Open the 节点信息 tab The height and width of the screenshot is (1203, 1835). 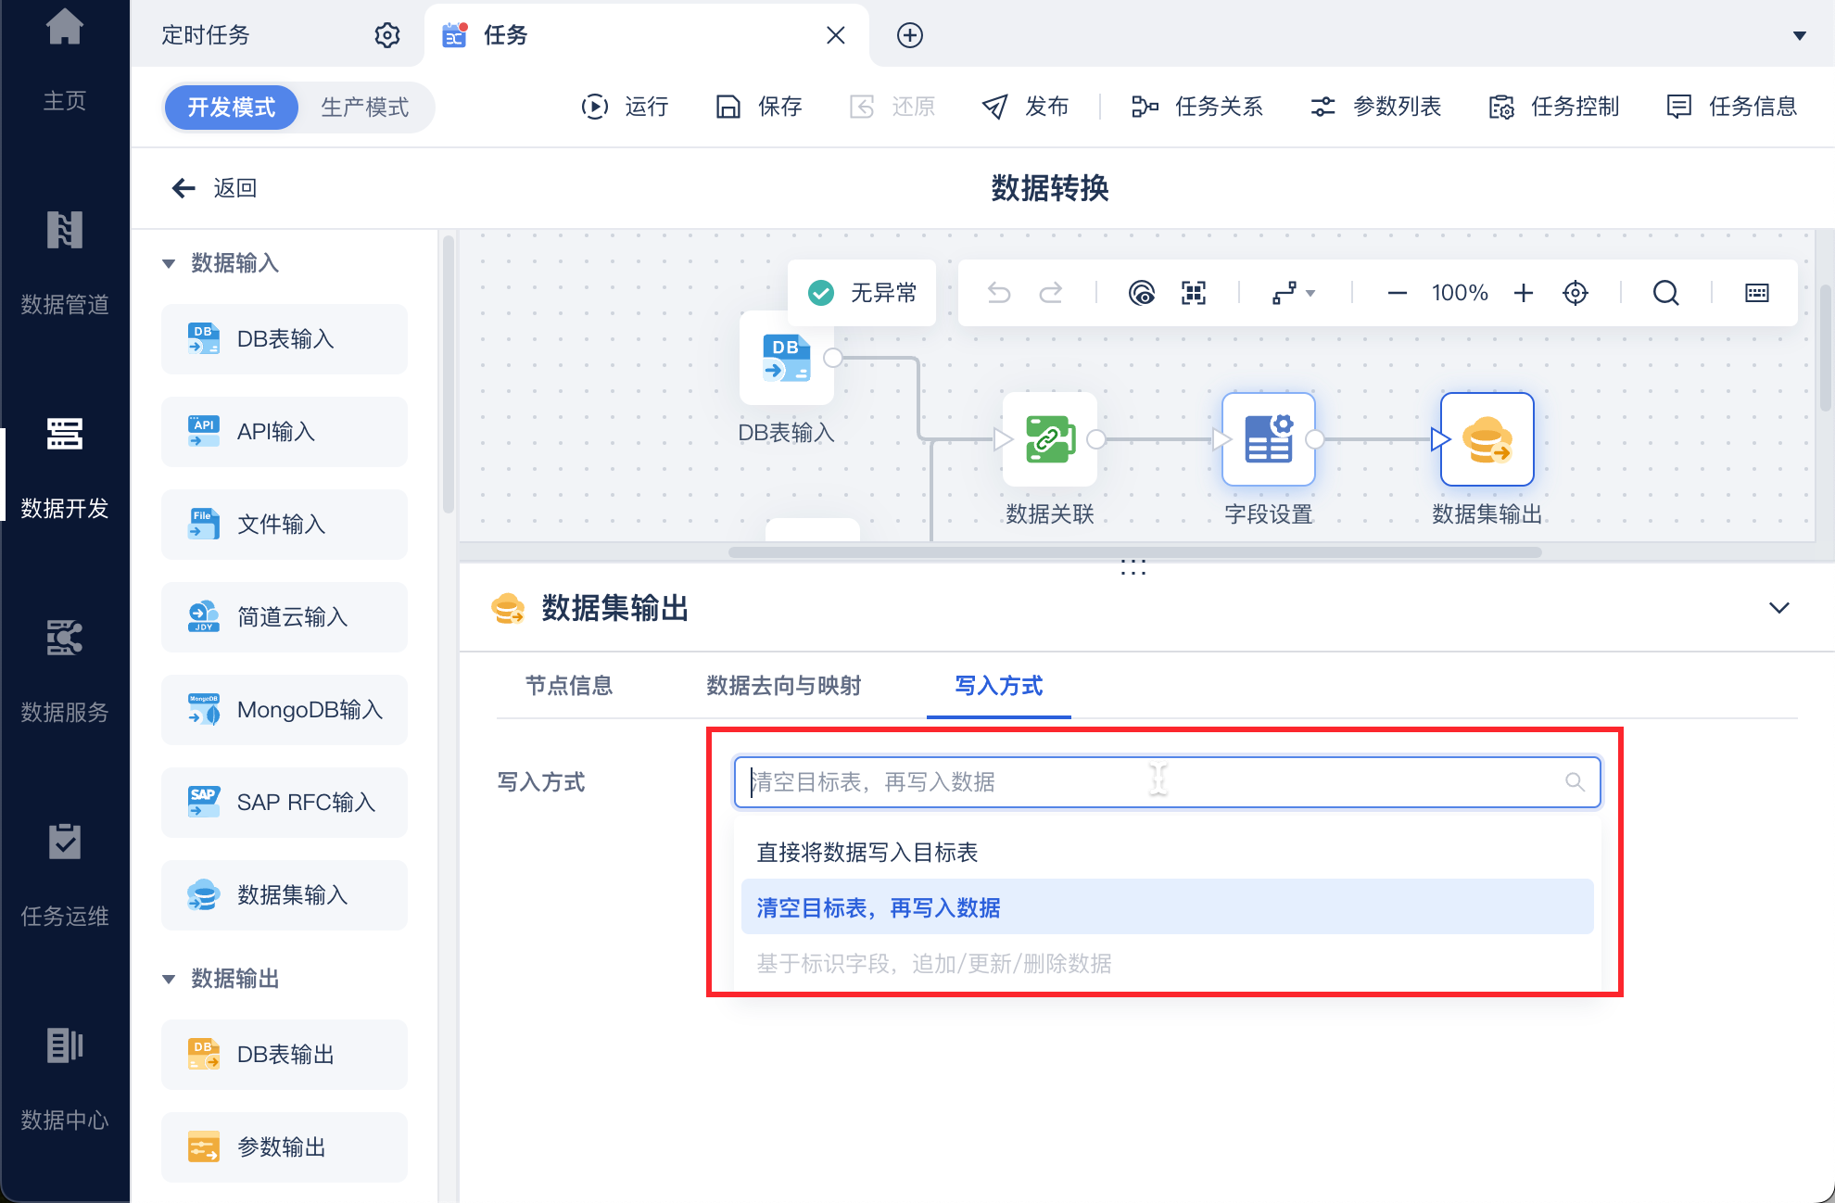tap(569, 686)
